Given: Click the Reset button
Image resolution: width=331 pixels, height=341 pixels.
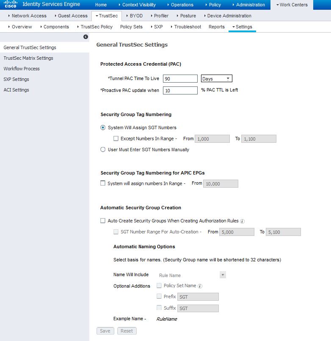Looking at the screenshot, I should click(x=127, y=331).
